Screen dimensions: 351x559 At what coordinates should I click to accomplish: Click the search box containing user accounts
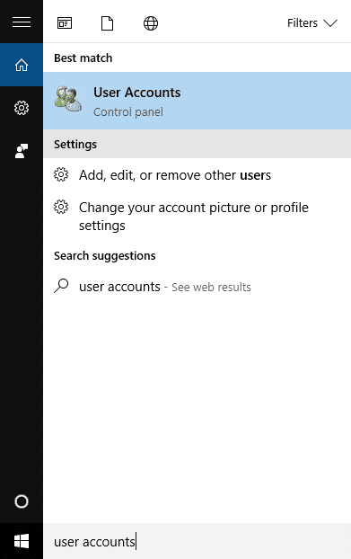click(x=197, y=541)
